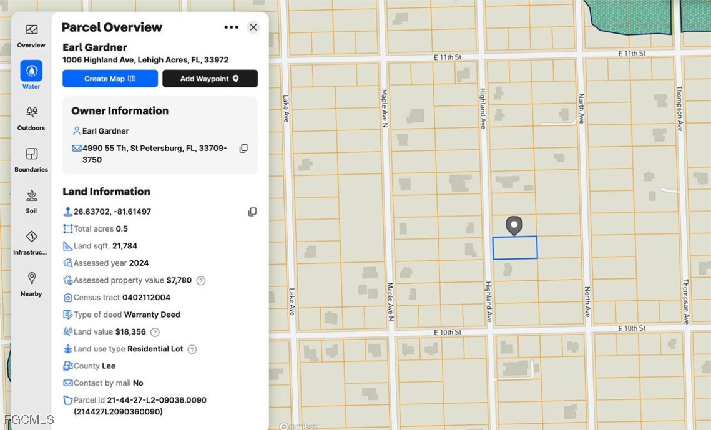
Task: Show help for assessed property value
Action: point(201,281)
